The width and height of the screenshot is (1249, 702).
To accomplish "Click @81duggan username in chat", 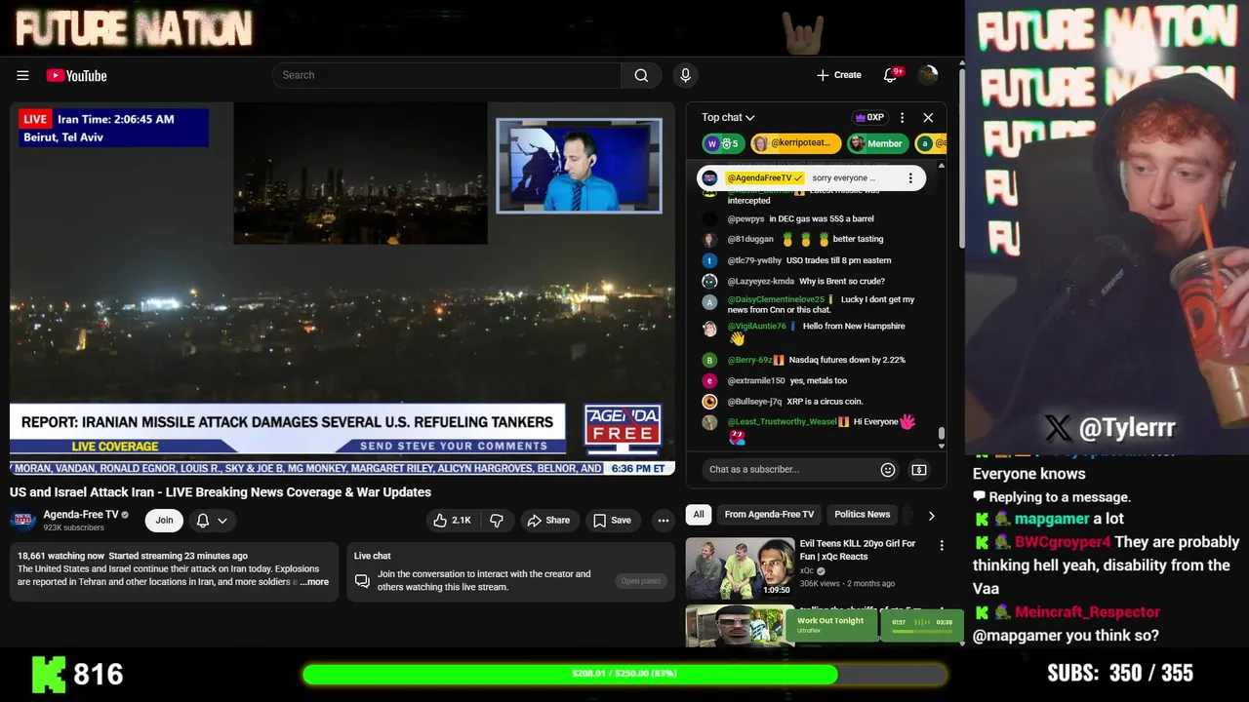I will [750, 239].
